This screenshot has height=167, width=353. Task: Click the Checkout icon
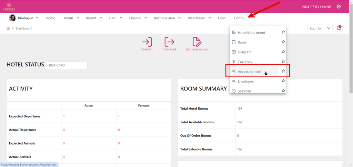point(169,42)
